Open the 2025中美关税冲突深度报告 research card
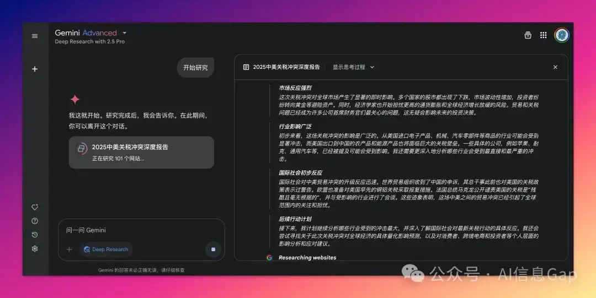 [141, 152]
